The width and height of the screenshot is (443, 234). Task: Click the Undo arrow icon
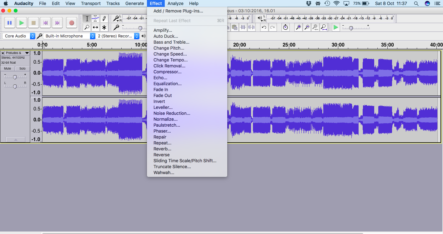click(x=264, y=27)
